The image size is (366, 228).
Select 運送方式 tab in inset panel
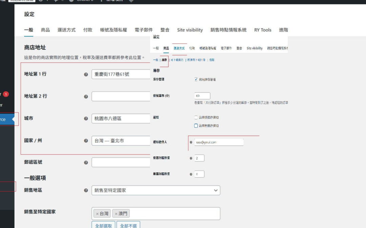[x=179, y=48]
